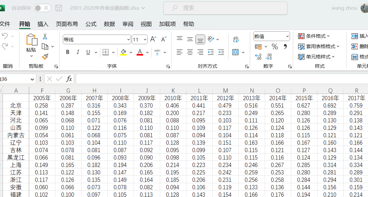Toggle center horizontal alignment

[x=190, y=52]
